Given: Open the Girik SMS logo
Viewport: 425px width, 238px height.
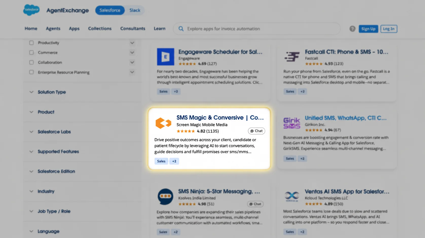Looking at the screenshot, I should click(292, 123).
